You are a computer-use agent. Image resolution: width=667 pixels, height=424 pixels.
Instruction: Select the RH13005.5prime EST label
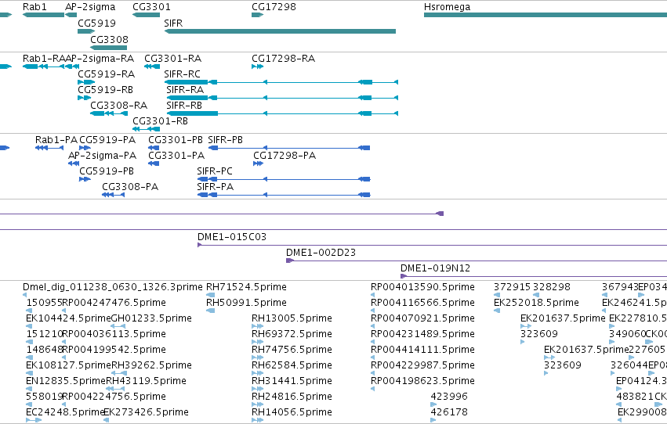292,318
